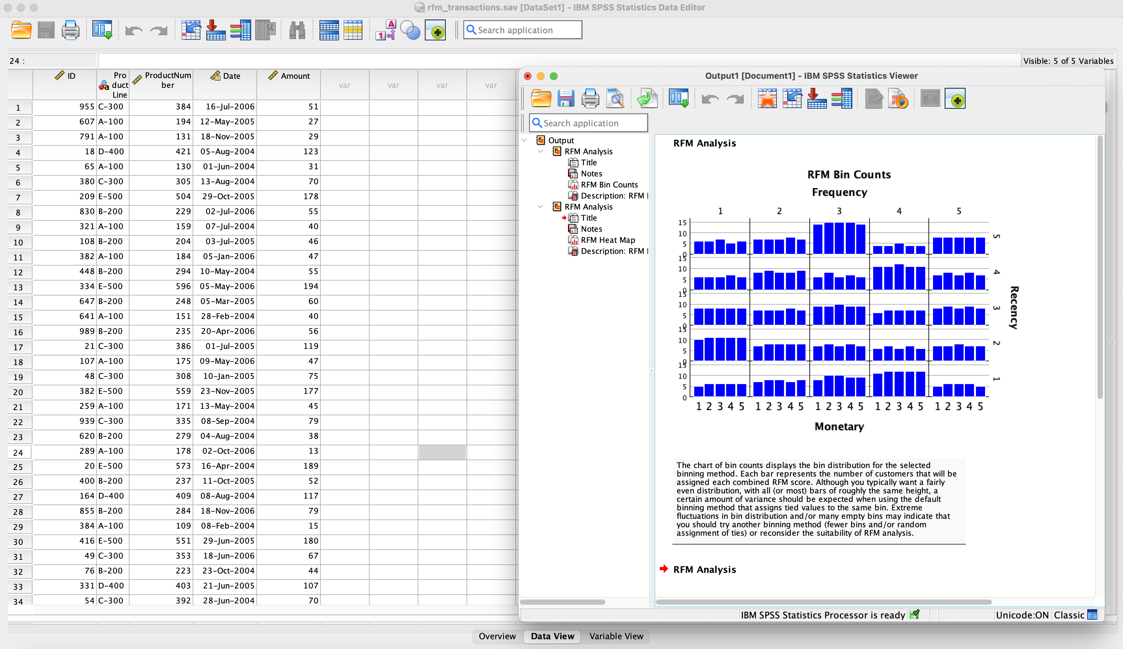Open Print Preview in the Statistics Viewer
Screen dimensions: 1123x649
[616, 98]
